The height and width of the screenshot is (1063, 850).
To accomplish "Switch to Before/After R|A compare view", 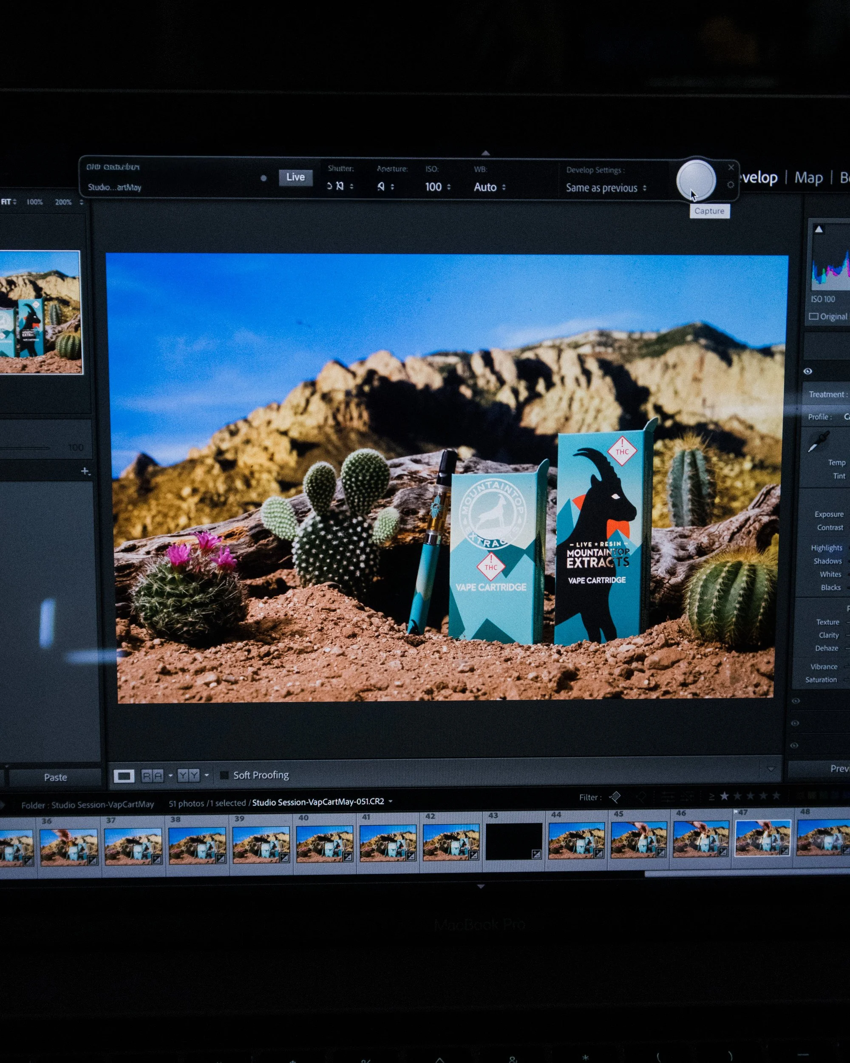I will click(x=152, y=776).
